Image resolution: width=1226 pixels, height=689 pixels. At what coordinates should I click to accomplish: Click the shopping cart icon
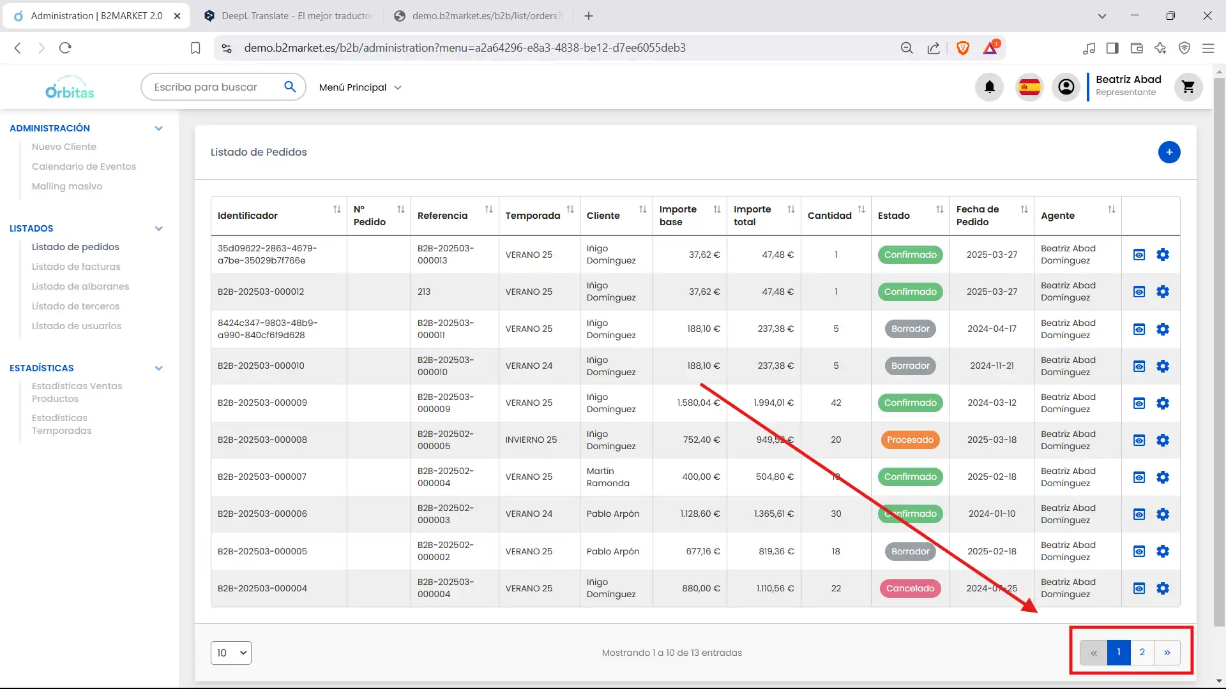click(x=1188, y=87)
